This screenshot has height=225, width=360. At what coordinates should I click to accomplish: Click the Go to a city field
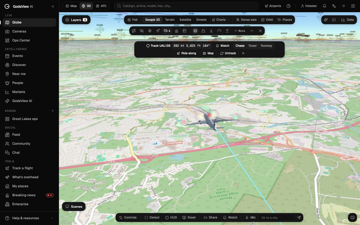click(277, 217)
